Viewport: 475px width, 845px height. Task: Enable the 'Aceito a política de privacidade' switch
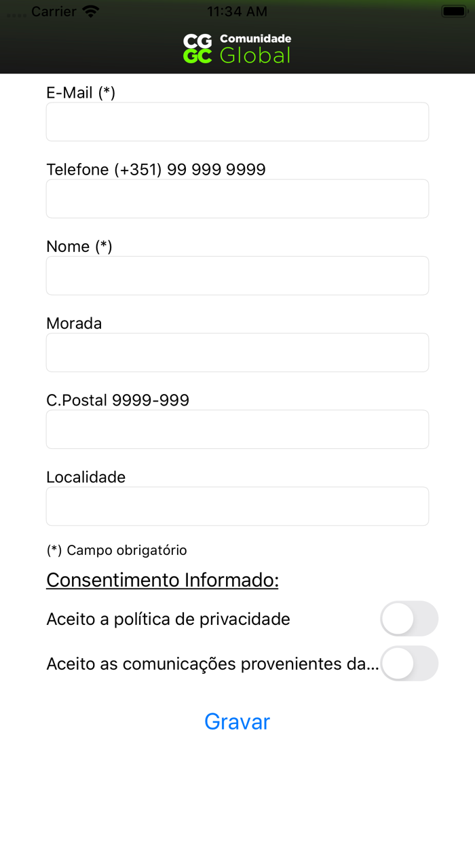point(410,619)
